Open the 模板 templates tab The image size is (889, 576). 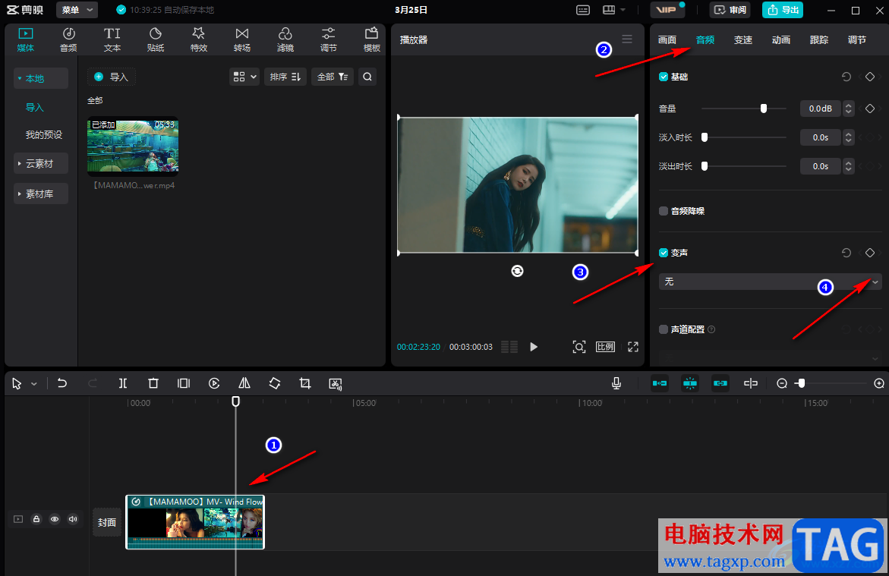pos(371,39)
